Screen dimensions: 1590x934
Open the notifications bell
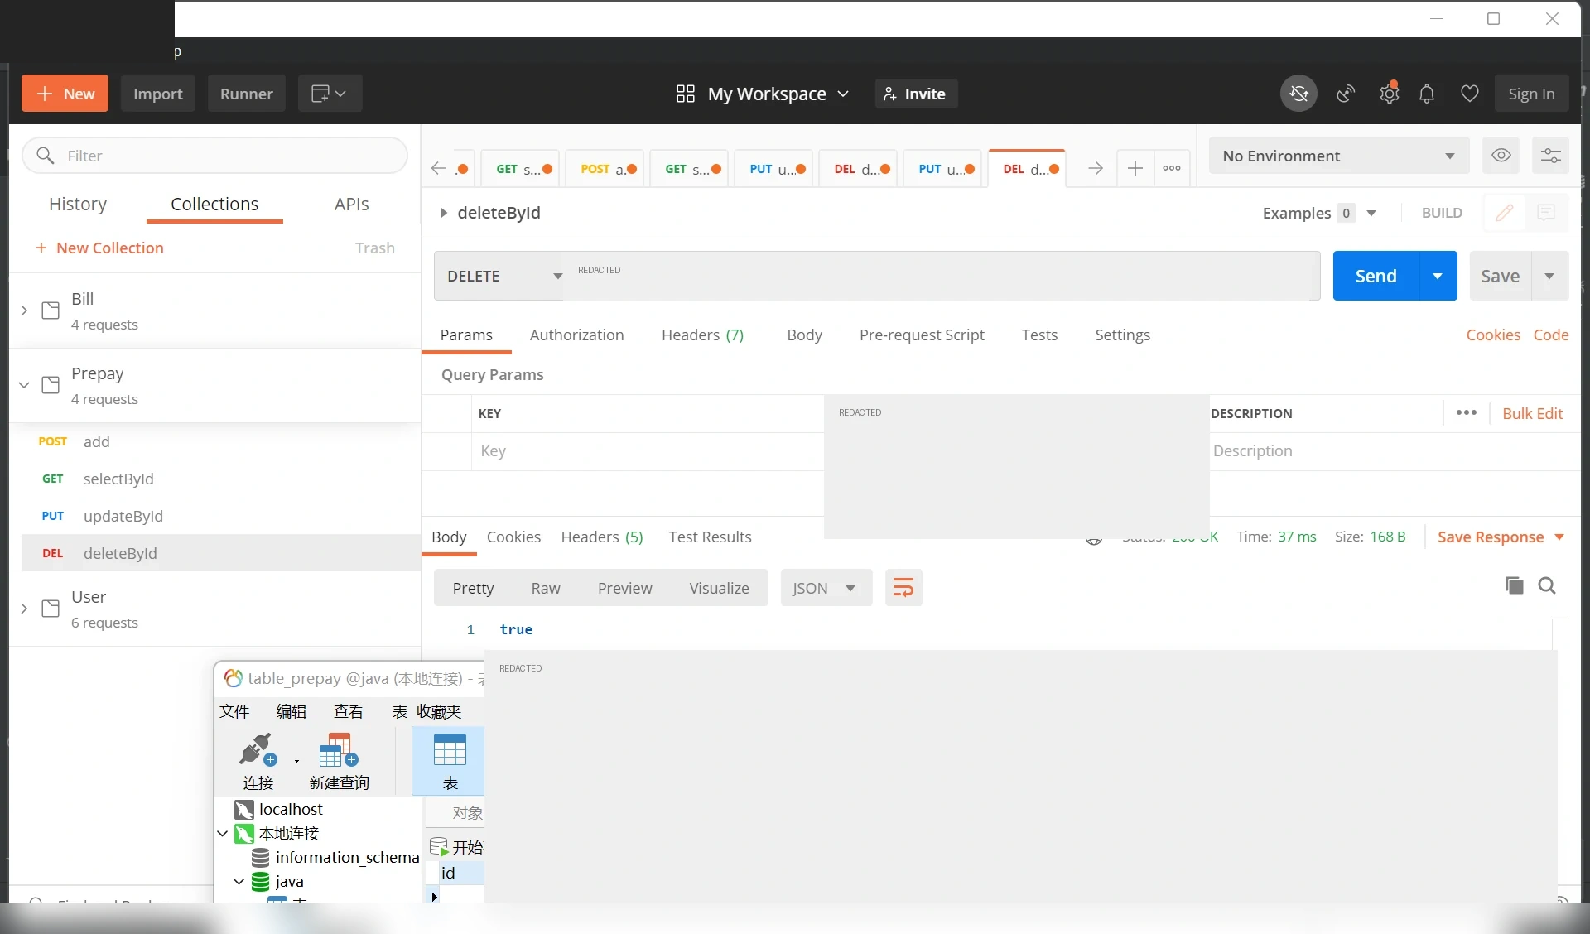point(1426,94)
